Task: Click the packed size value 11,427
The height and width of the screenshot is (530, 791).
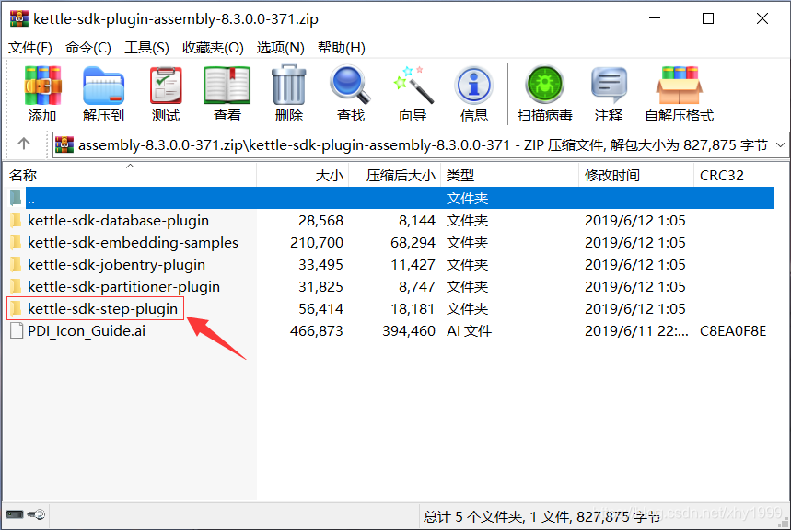Action: [413, 264]
